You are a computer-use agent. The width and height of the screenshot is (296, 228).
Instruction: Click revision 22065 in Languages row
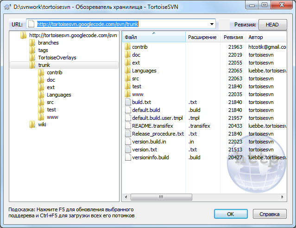point(235,71)
